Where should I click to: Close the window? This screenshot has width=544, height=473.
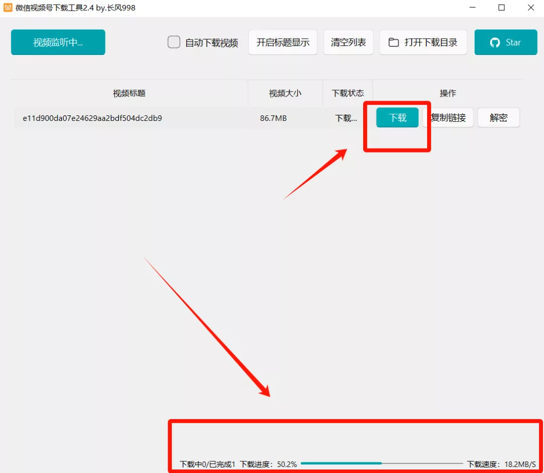tap(531, 8)
